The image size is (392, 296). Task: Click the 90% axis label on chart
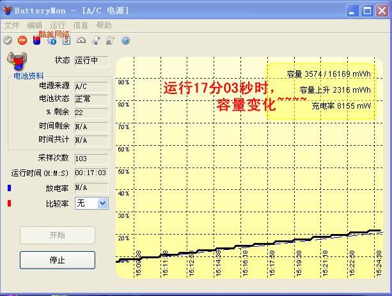tap(123, 82)
